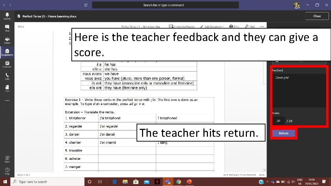Open Microsoft Store from the taskbar
Image resolution: width=331 pixels, height=186 pixels.
point(136,182)
